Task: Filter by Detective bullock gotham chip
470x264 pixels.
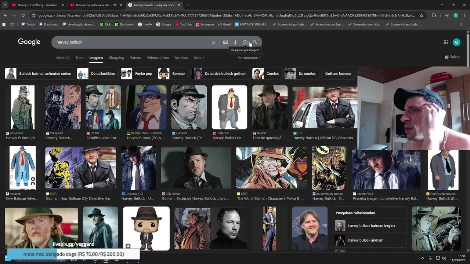Action: click(x=220, y=74)
